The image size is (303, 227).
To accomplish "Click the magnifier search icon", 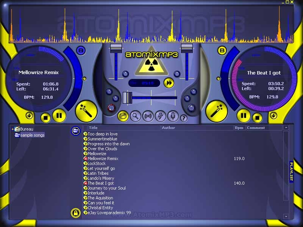I will 135,117.
